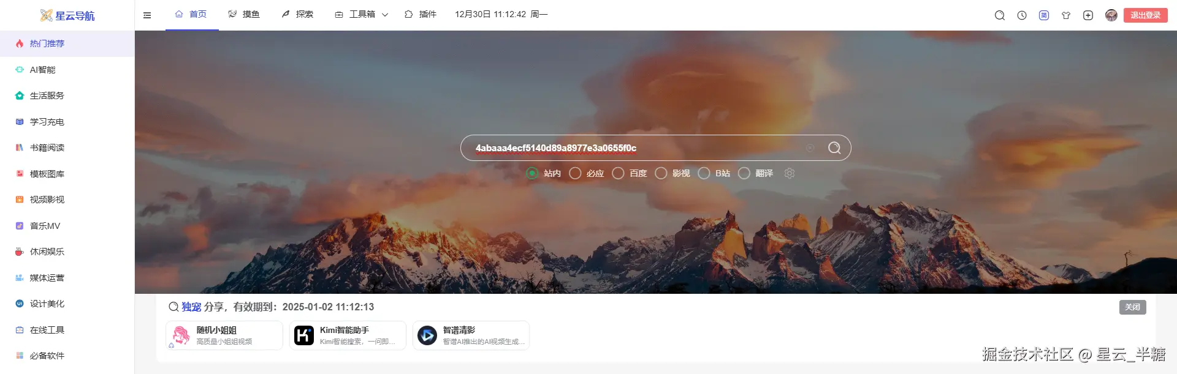Click the search magnifier beside 独宠
The image size is (1177, 374).
point(173,307)
